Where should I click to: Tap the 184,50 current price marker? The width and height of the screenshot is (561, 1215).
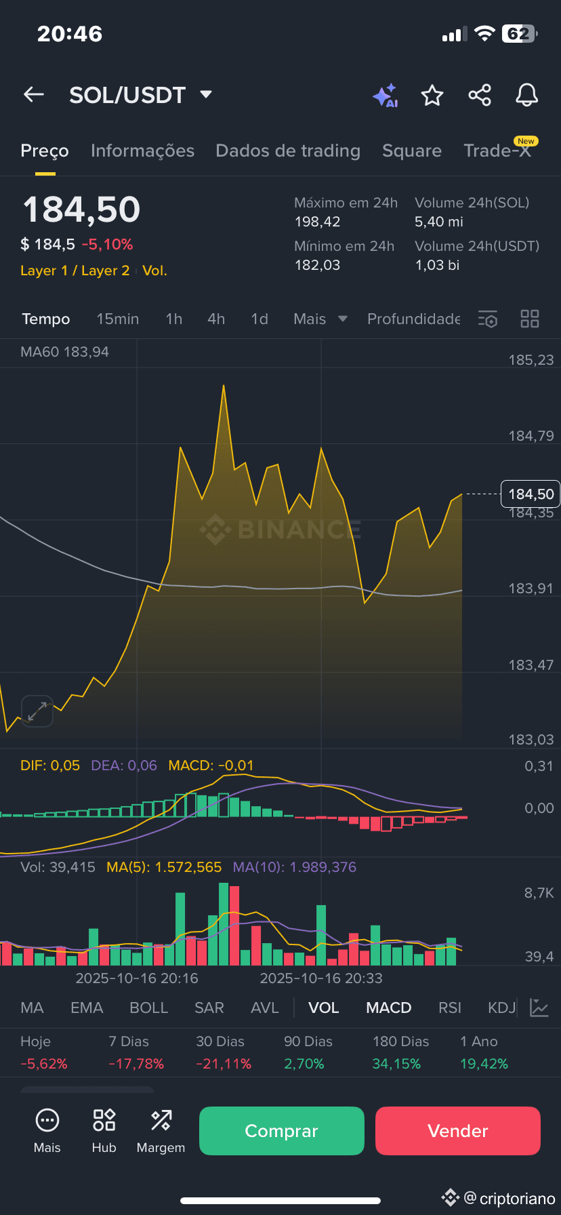pyautogui.click(x=531, y=494)
